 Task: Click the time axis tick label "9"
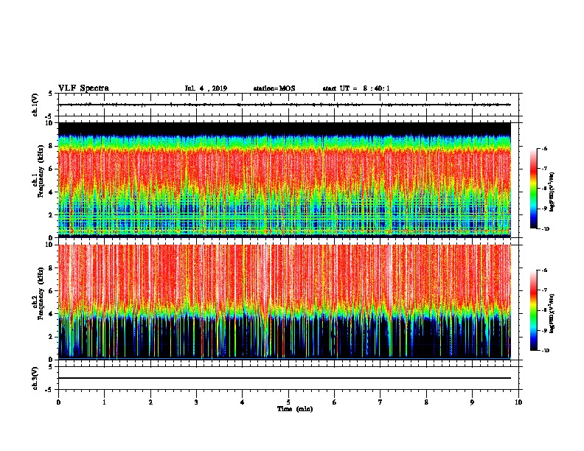tap(472, 402)
